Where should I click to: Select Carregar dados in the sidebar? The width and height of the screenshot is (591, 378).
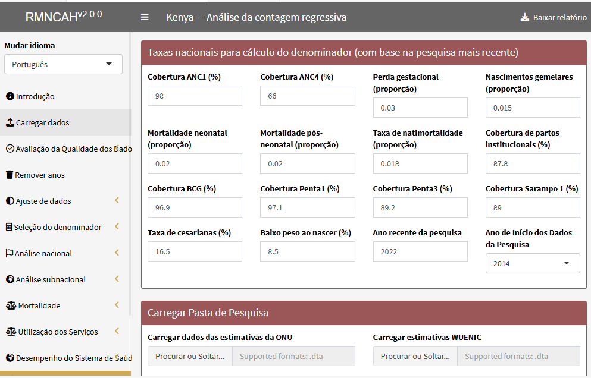(x=65, y=122)
